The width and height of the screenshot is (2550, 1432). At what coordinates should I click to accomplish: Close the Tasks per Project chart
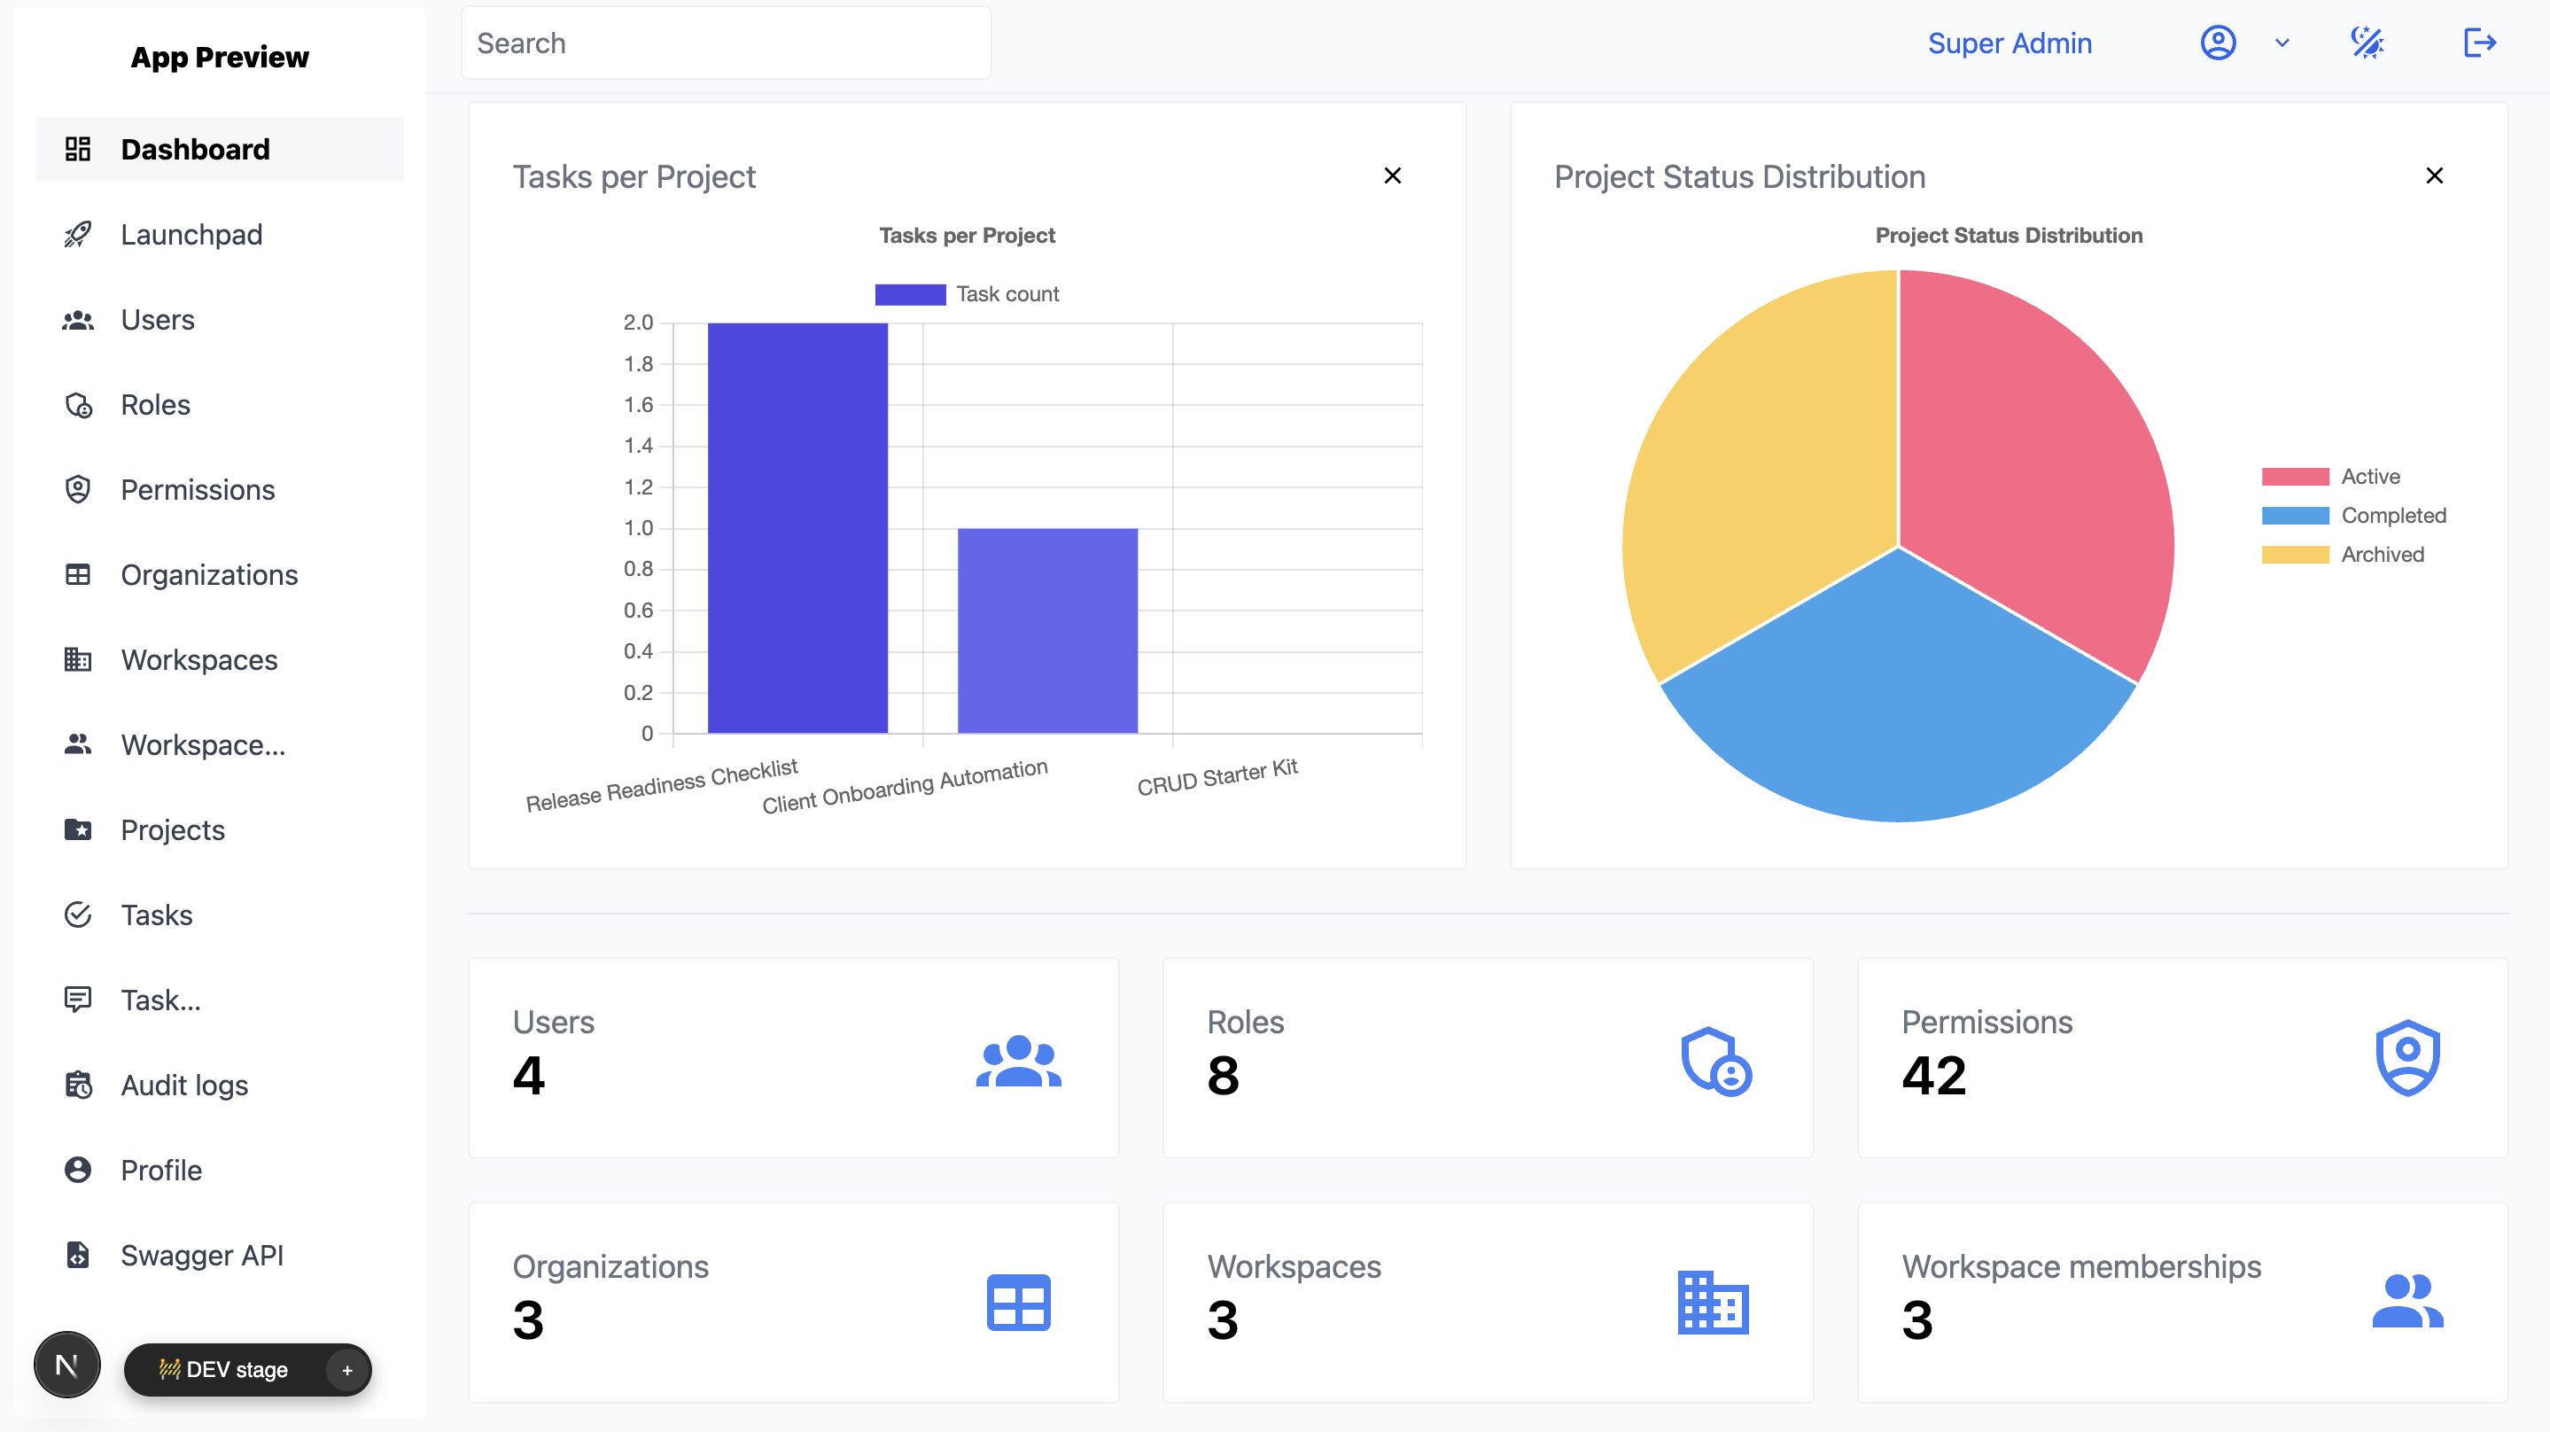pos(1393,175)
